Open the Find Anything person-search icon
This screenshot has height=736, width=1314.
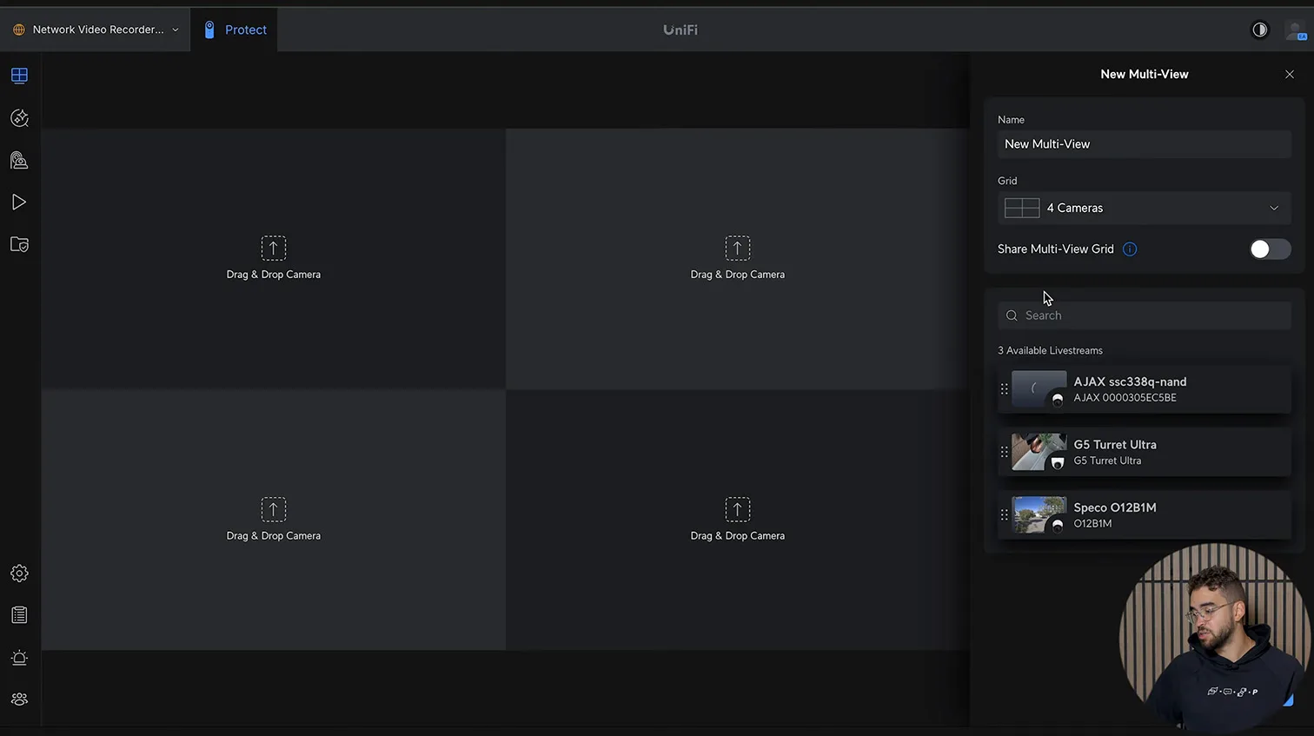[19, 160]
